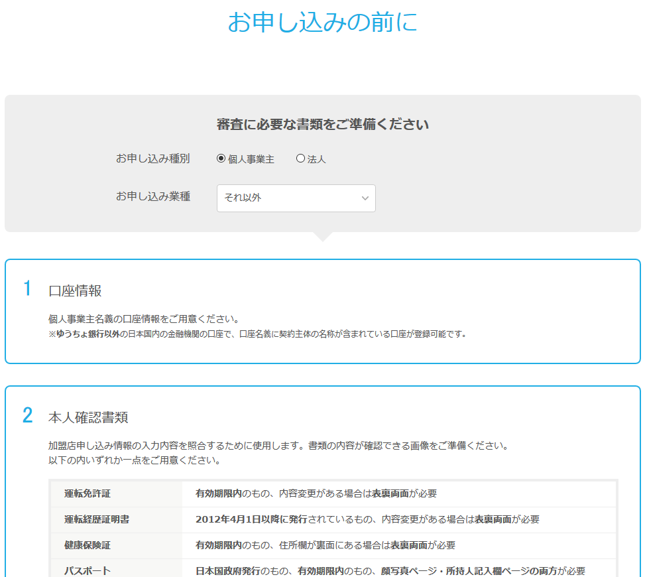Click the 審査に必要な書類をご準備ください heading
This screenshot has height=577, width=645.
(322, 124)
